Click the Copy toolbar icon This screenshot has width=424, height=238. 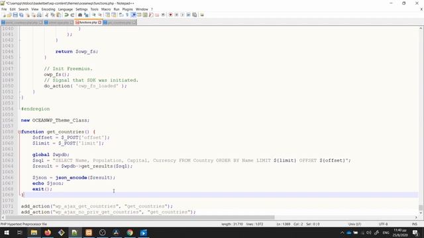[x=53, y=15]
